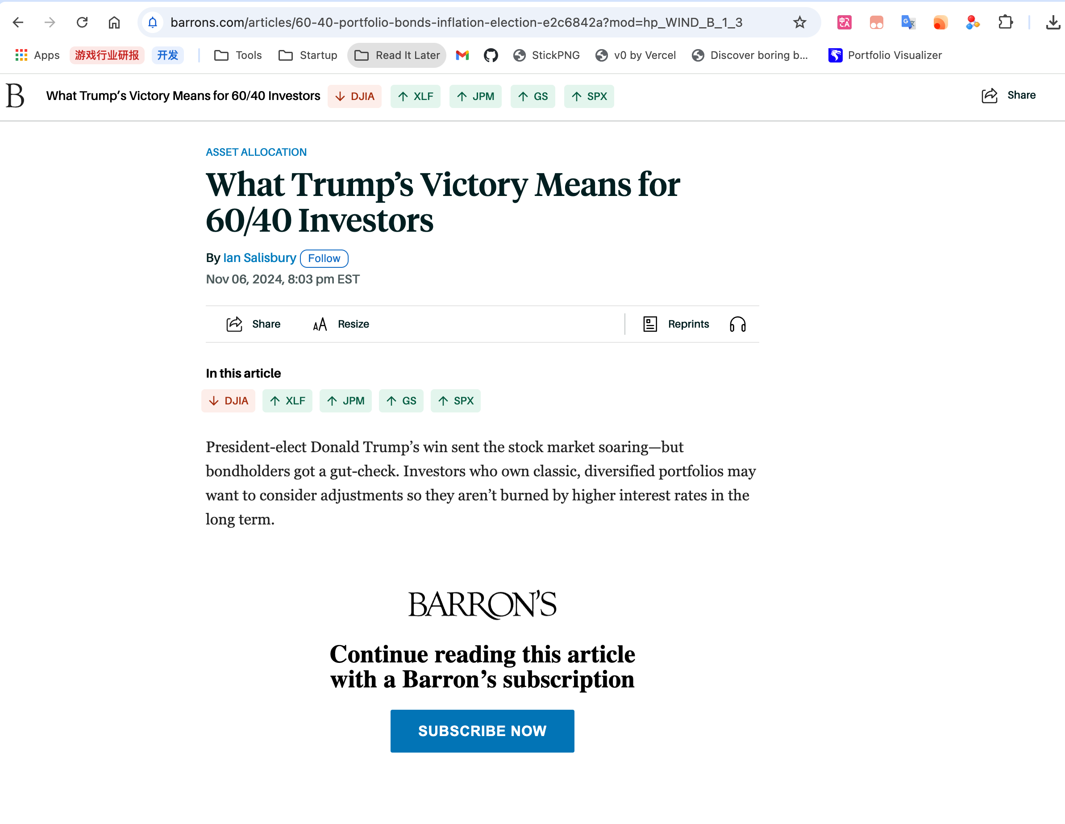Open the browser downloads icon

tap(1053, 22)
